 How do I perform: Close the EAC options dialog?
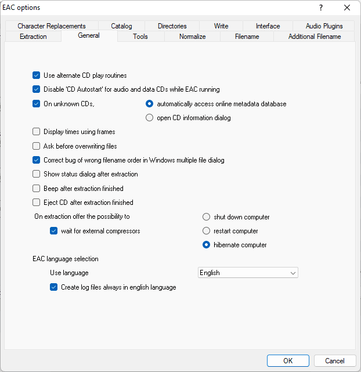tap(347, 8)
